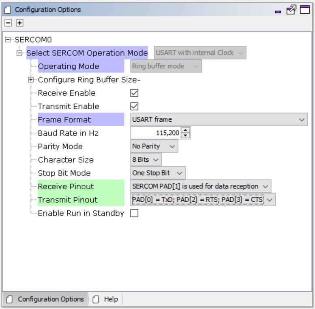315x309 pixels.
Task: Select the Configuration Options bottom tab
Action: 45,299
